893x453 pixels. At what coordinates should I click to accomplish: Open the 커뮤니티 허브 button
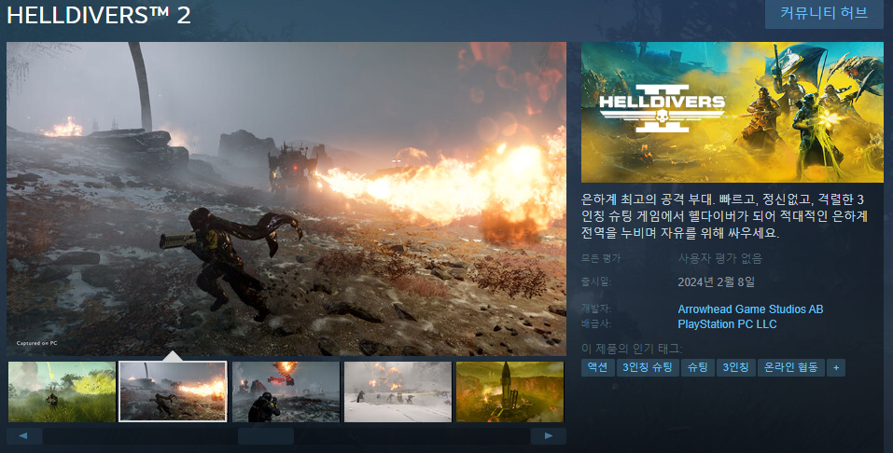[x=824, y=14]
